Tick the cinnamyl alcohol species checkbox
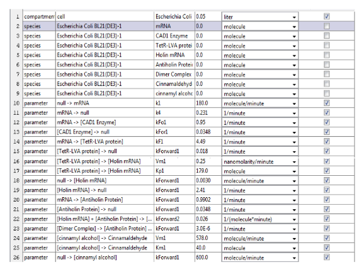Viewport: 364px width, 270px height. coord(326,93)
